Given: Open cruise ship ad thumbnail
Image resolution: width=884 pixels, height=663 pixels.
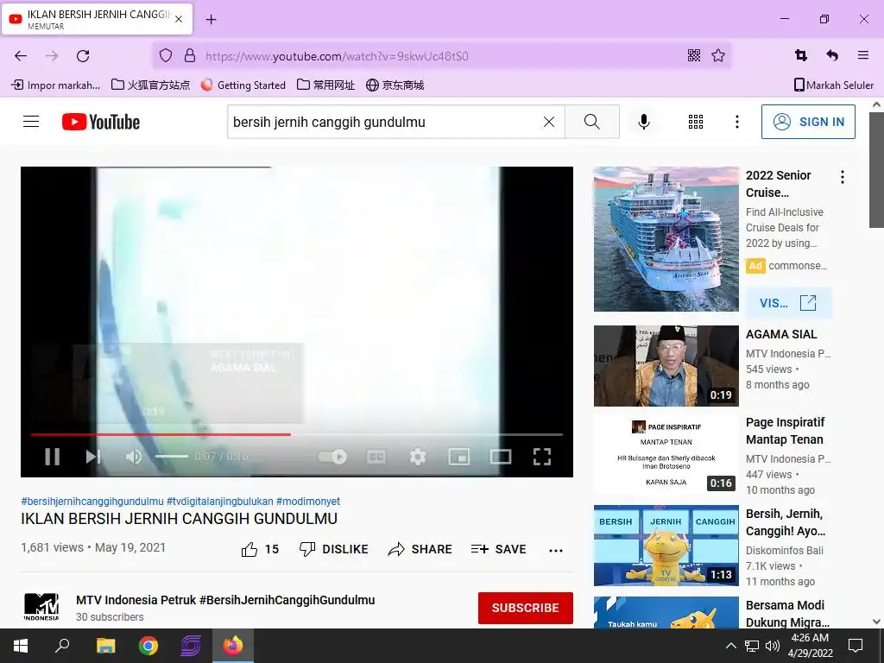Looking at the screenshot, I should [666, 239].
